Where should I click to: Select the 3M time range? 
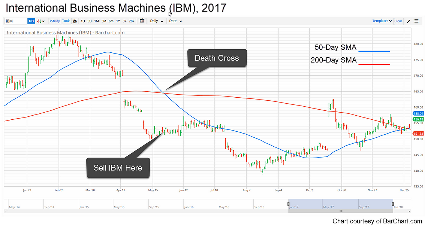104,21
